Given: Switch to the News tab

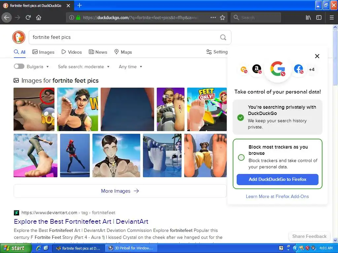Looking at the screenshot, I should pyautogui.click(x=98, y=52).
